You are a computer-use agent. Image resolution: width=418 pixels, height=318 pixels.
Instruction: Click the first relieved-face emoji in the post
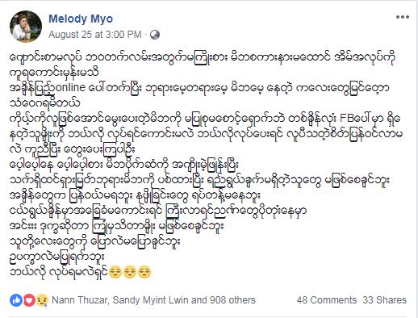pos(115,272)
